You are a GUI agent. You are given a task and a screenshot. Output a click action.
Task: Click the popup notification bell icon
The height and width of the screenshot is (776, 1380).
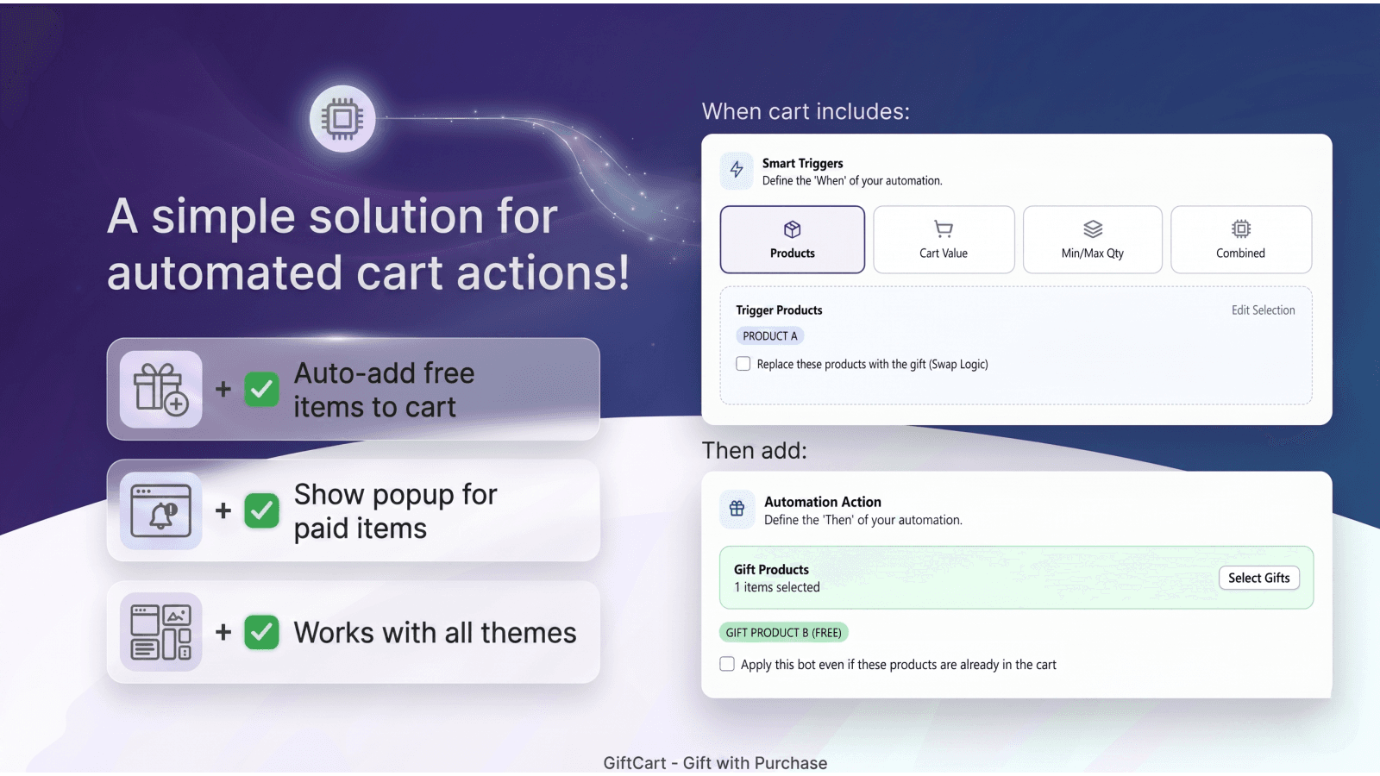(161, 510)
